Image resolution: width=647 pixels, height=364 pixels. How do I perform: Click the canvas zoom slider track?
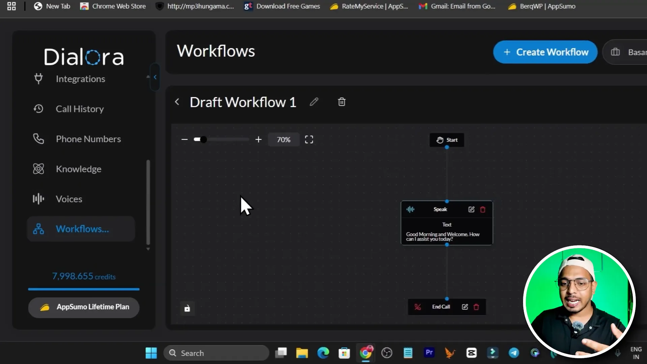point(226,140)
